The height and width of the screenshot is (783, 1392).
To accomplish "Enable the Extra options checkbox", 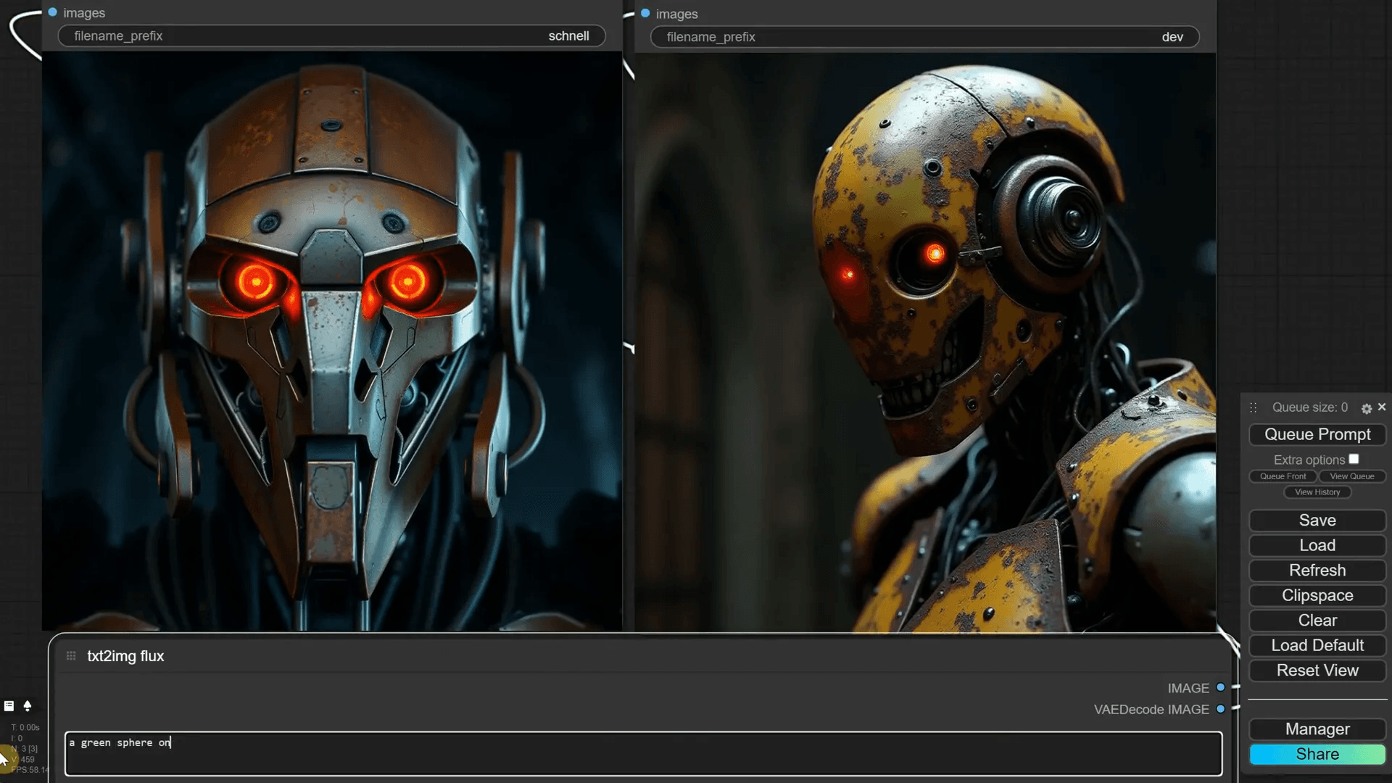I will (1354, 459).
